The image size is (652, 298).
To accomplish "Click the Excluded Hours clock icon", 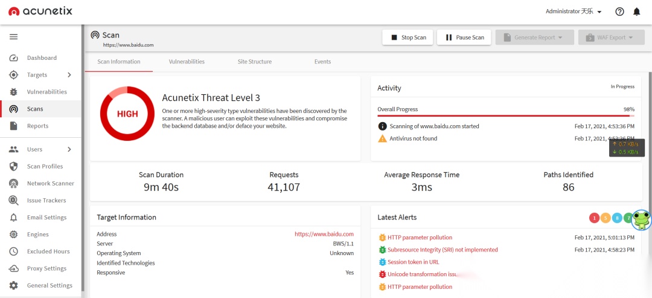I will pyautogui.click(x=14, y=252).
